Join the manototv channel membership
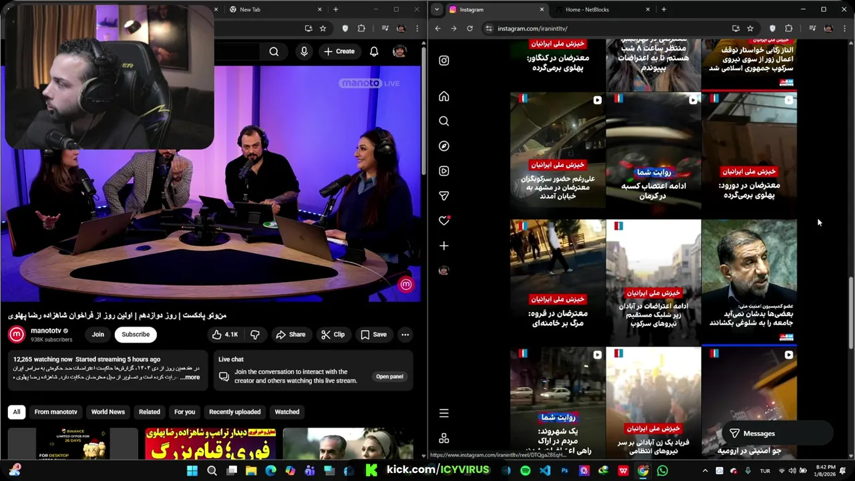855x481 pixels. click(98, 335)
